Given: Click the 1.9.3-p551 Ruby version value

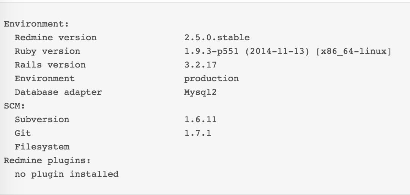Looking at the screenshot, I should pos(211,51).
